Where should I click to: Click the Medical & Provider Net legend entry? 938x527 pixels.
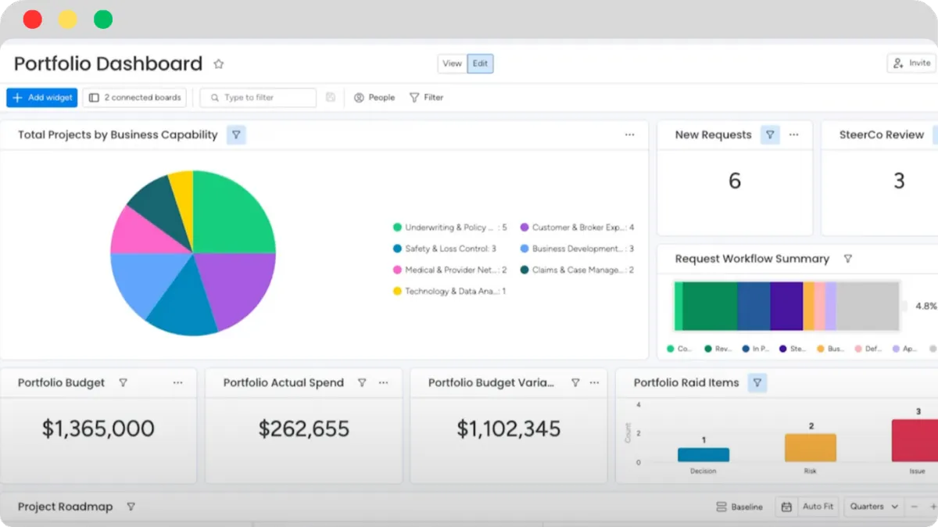click(x=449, y=270)
